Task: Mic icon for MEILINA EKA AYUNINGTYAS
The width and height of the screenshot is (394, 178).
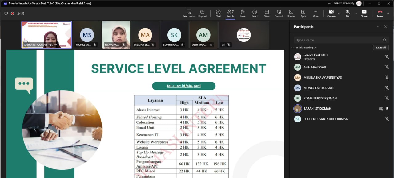Action: 387,78
